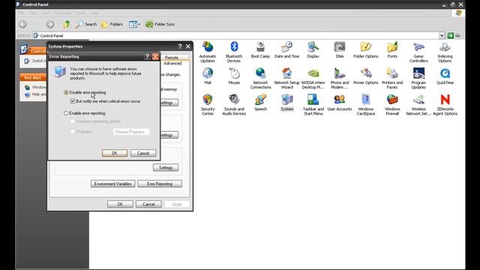The image size is (480, 270).
Task: Open the System Properties Remote tab
Action: pyautogui.click(x=172, y=58)
